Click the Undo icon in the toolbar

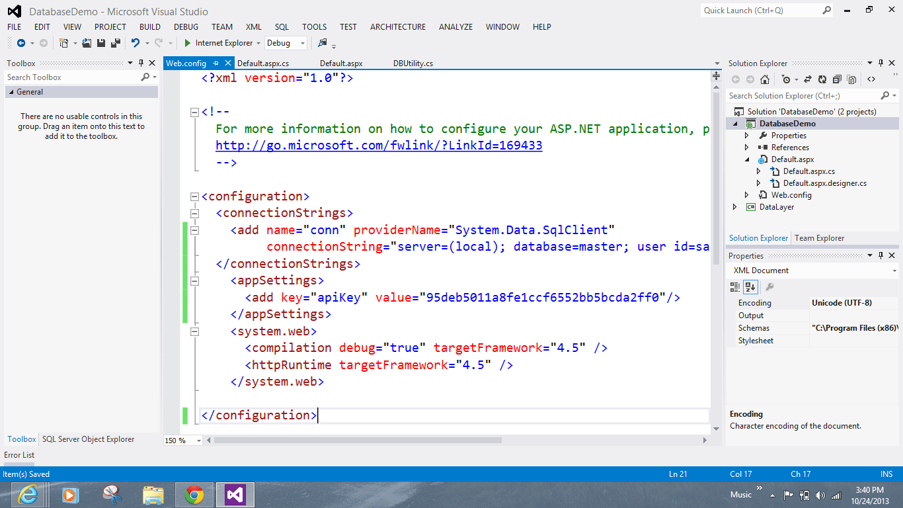click(x=135, y=43)
